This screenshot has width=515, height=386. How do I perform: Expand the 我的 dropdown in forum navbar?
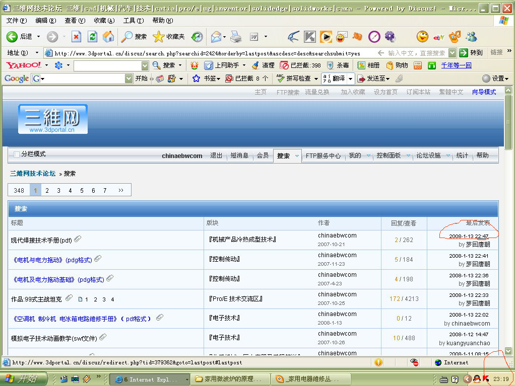368,156
